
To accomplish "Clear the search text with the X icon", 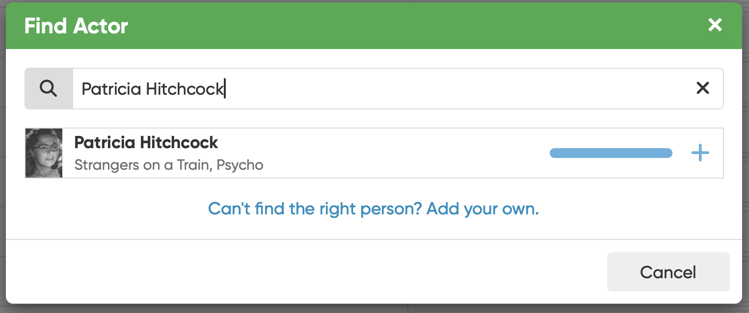I will [x=703, y=88].
